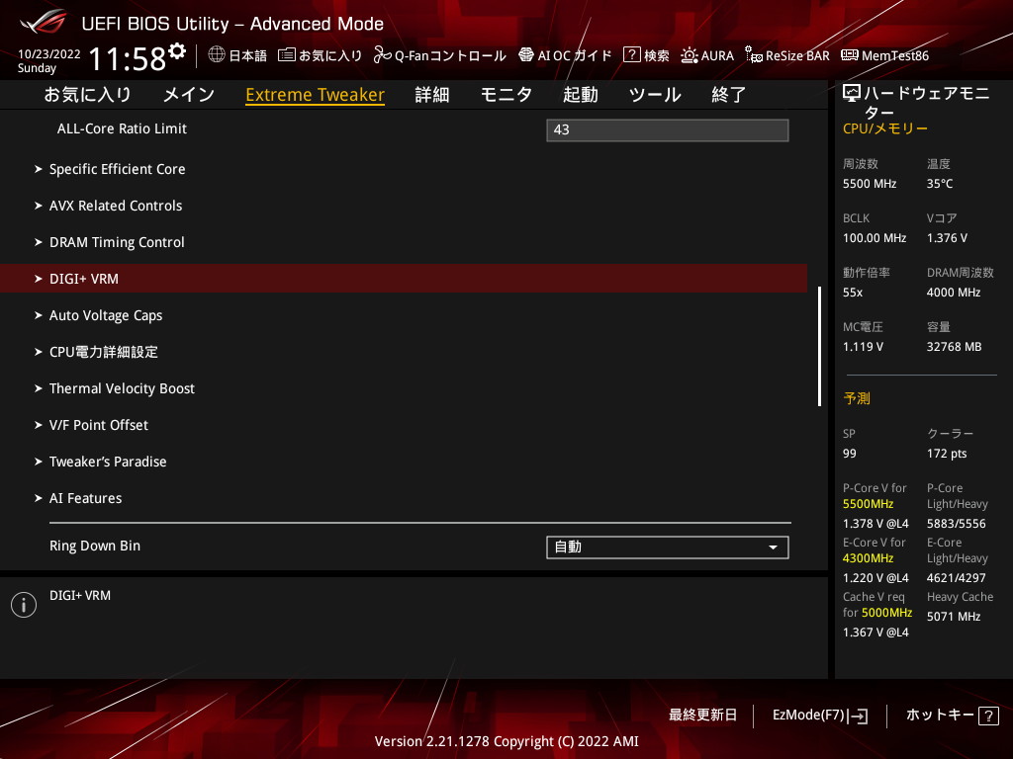Click the 5071 MHz Heavy Cache value
The height and width of the screenshot is (759, 1013).
click(x=954, y=617)
